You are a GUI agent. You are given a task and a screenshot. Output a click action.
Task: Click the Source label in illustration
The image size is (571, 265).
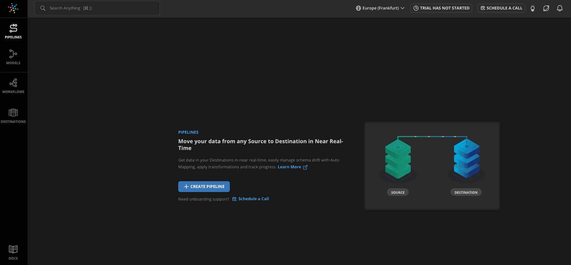coord(398,192)
